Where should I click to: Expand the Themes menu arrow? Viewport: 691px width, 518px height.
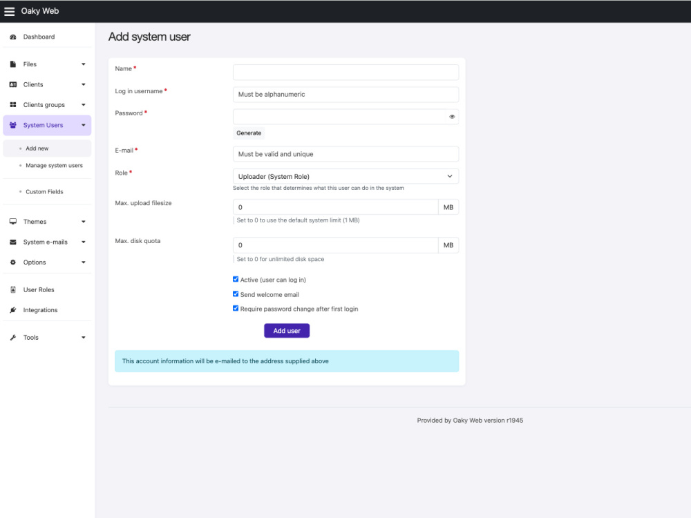click(84, 222)
